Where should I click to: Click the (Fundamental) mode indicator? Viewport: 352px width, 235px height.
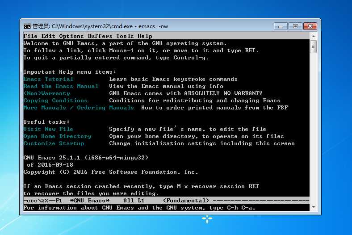point(186,201)
